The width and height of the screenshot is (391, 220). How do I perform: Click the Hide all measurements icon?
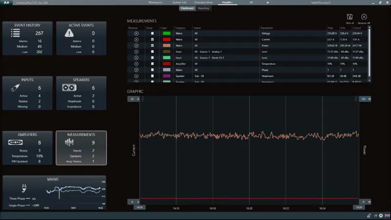tap(349, 17)
